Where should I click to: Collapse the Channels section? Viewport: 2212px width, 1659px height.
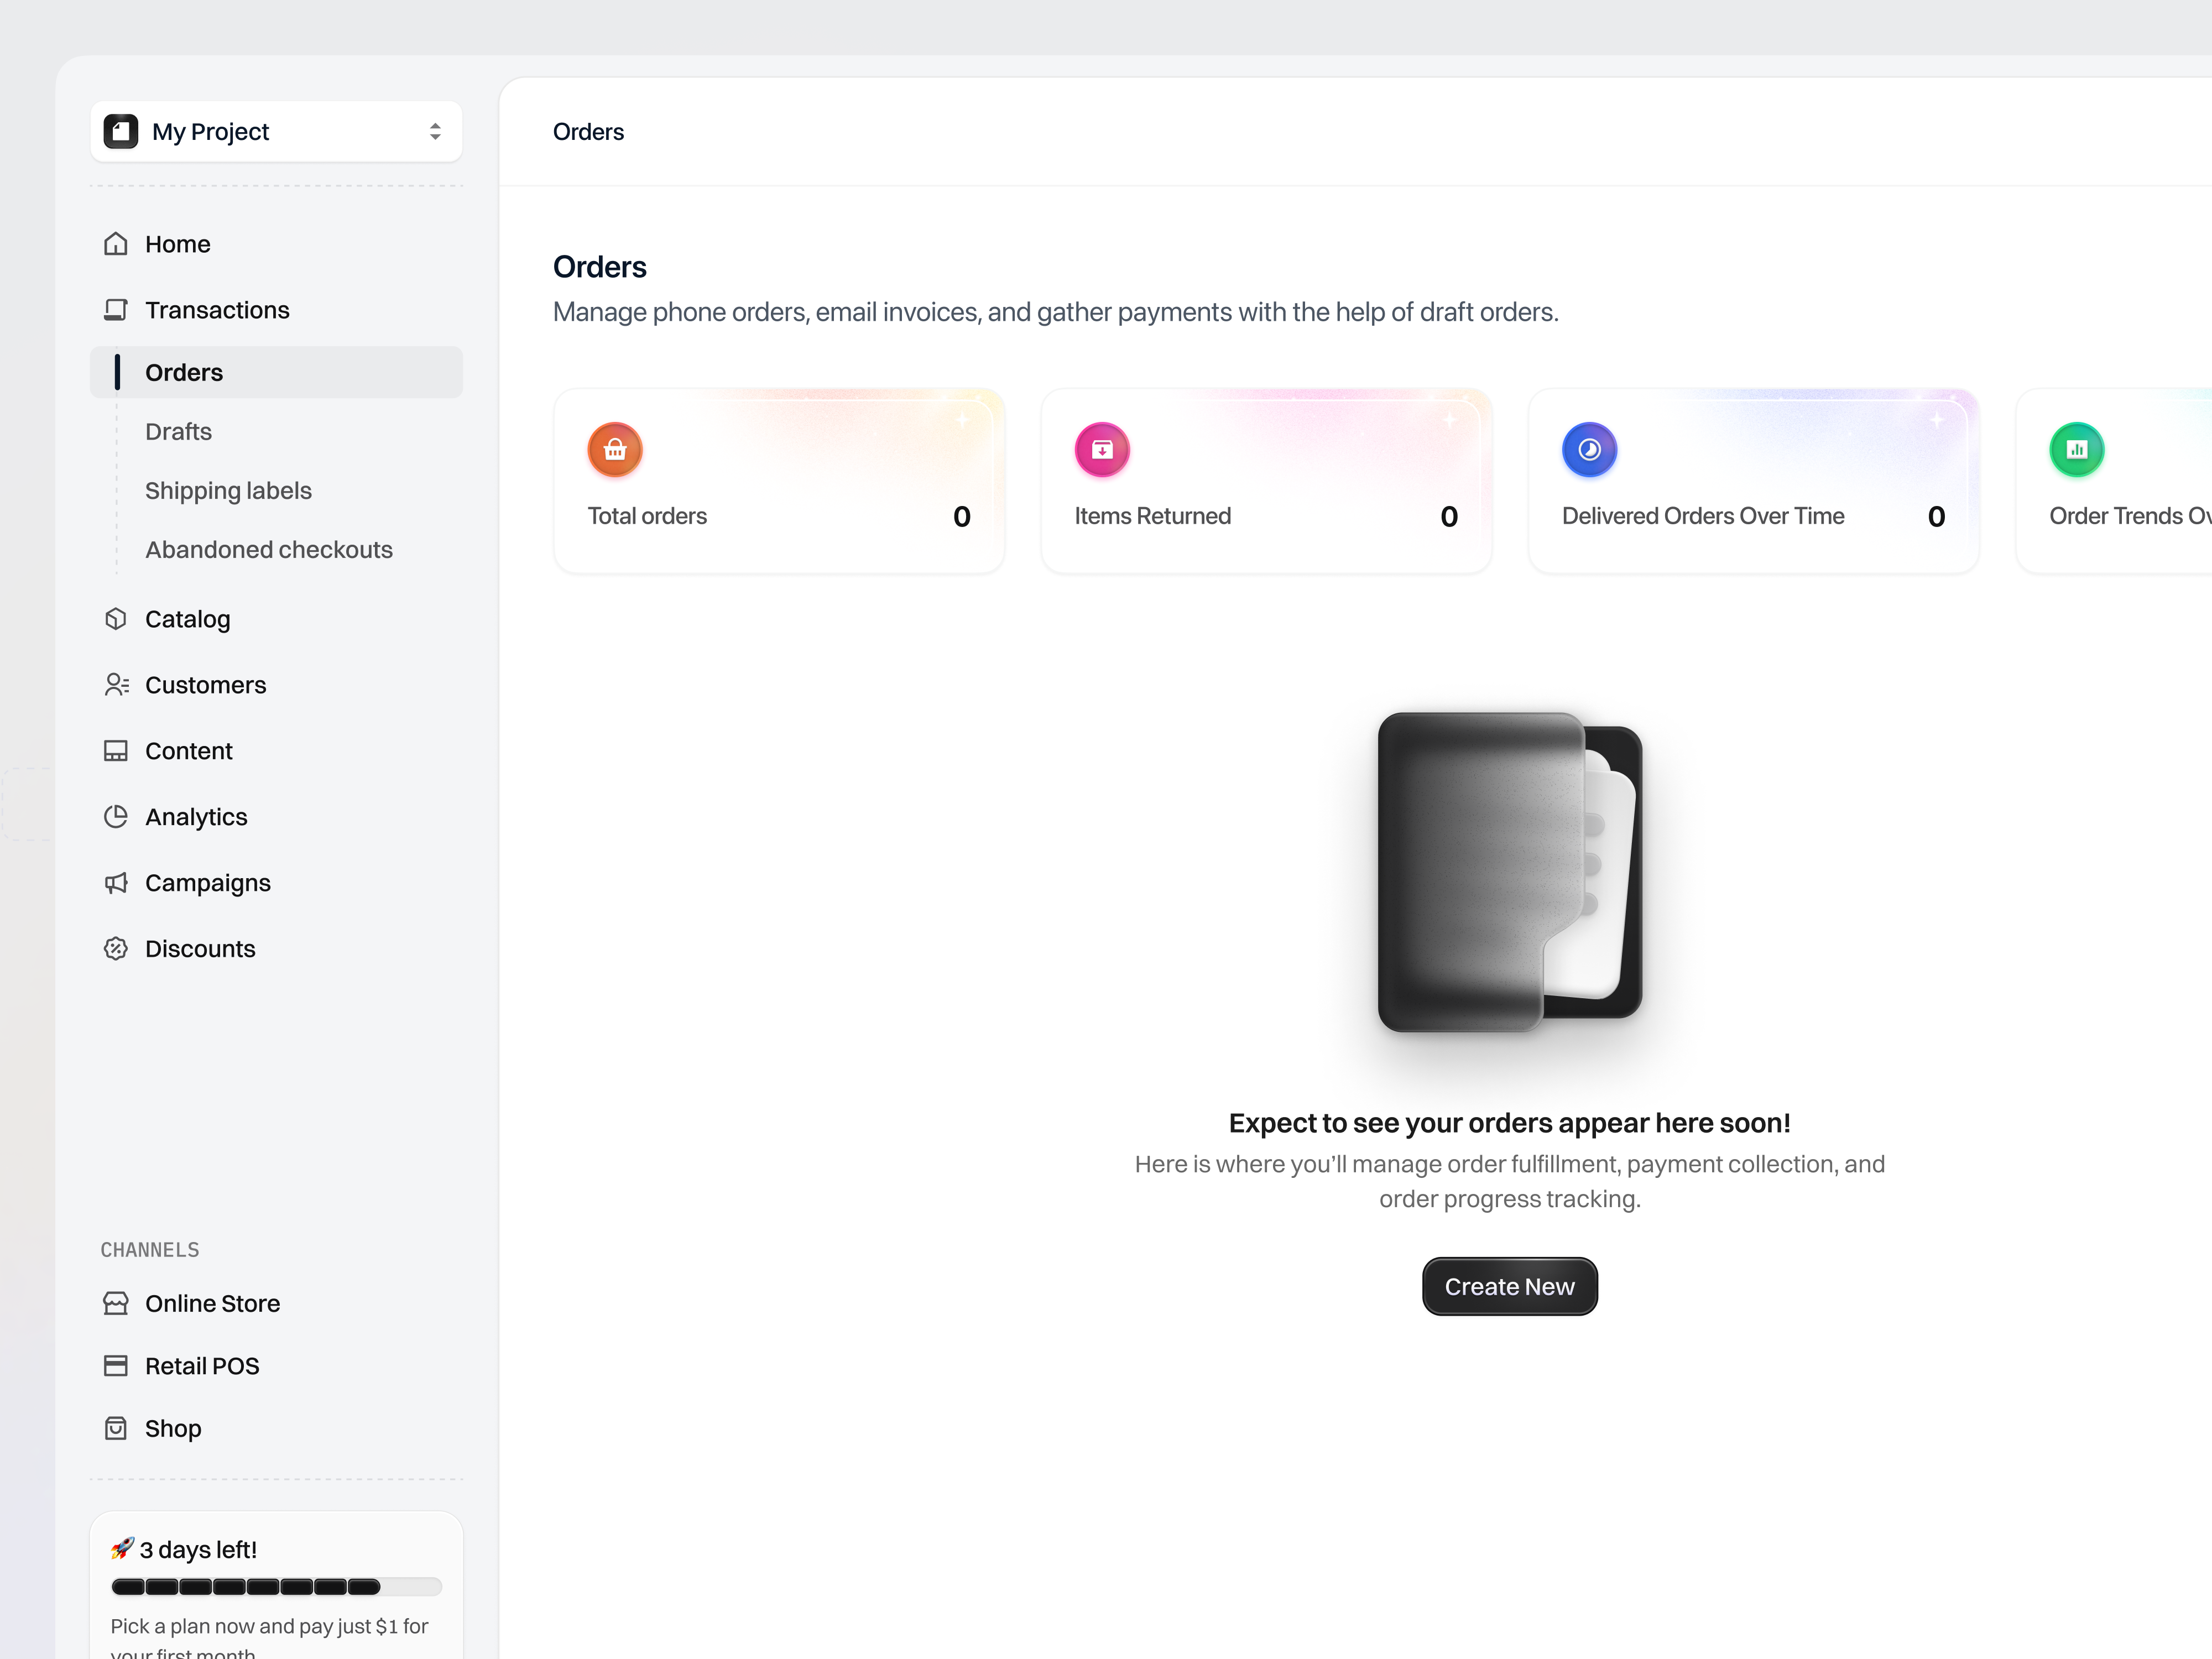click(150, 1248)
